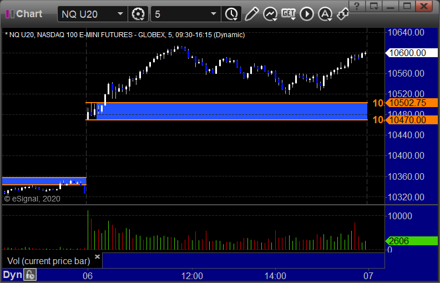Click the 14:00 time axis label
This screenshot has width=440, height=283.
point(275,276)
